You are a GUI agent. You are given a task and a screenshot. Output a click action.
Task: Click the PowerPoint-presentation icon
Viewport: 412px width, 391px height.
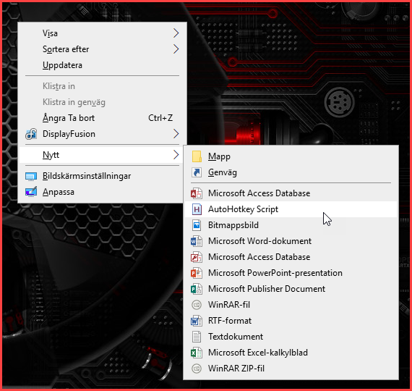pos(197,273)
